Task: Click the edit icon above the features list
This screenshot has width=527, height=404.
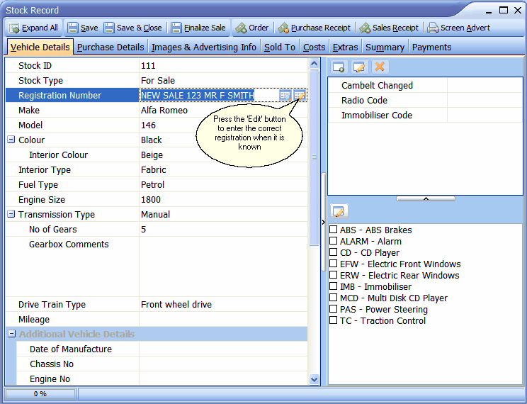Action: (x=339, y=212)
